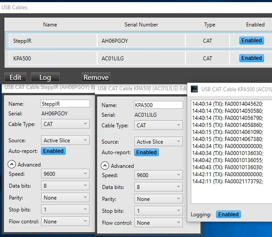
Task: Click log entry FA00014045620
Action: click(228, 104)
